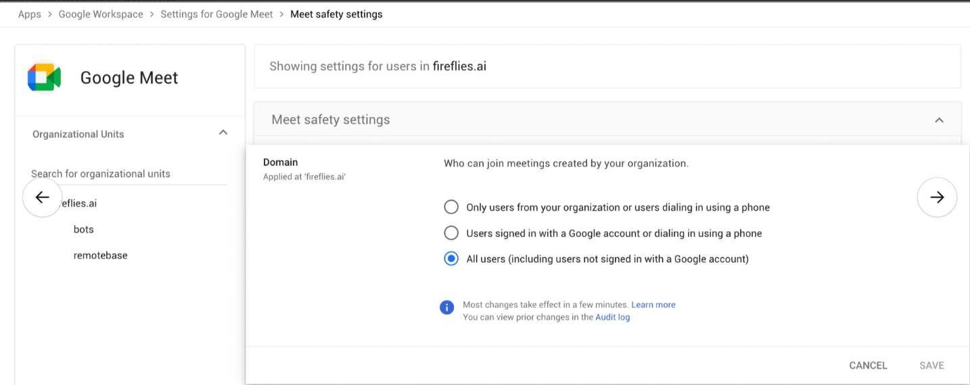Select the fireflies.ai organizational unit

point(80,203)
